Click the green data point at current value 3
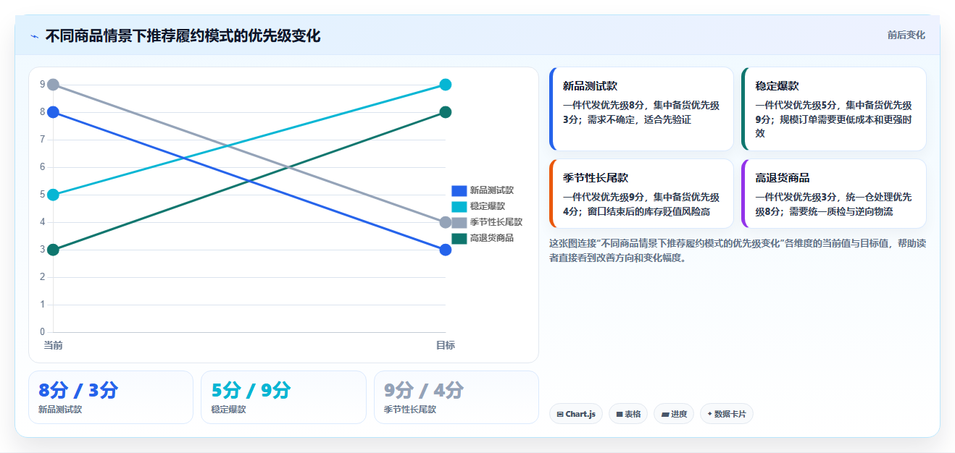This screenshot has width=955, height=453. tap(53, 250)
